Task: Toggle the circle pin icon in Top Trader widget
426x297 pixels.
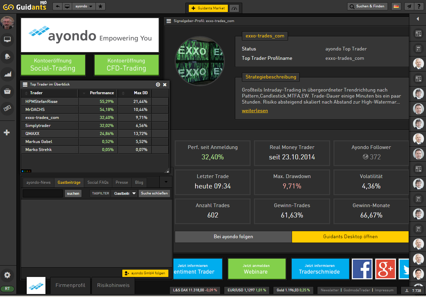Action: [x=158, y=85]
